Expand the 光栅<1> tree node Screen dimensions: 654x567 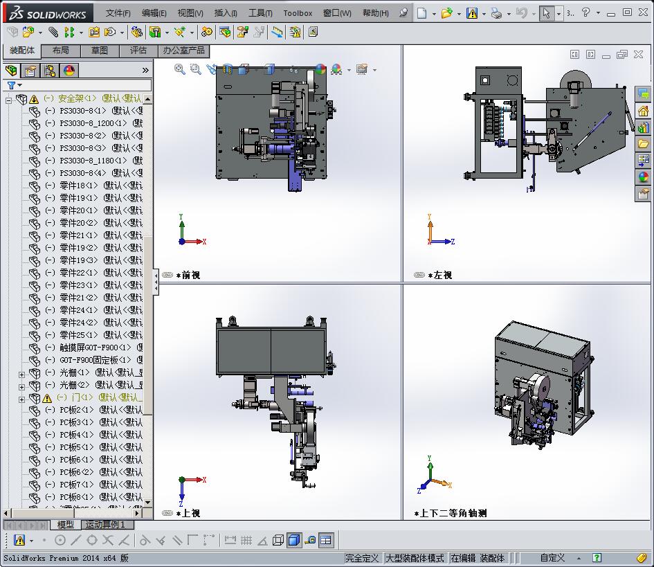point(21,375)
